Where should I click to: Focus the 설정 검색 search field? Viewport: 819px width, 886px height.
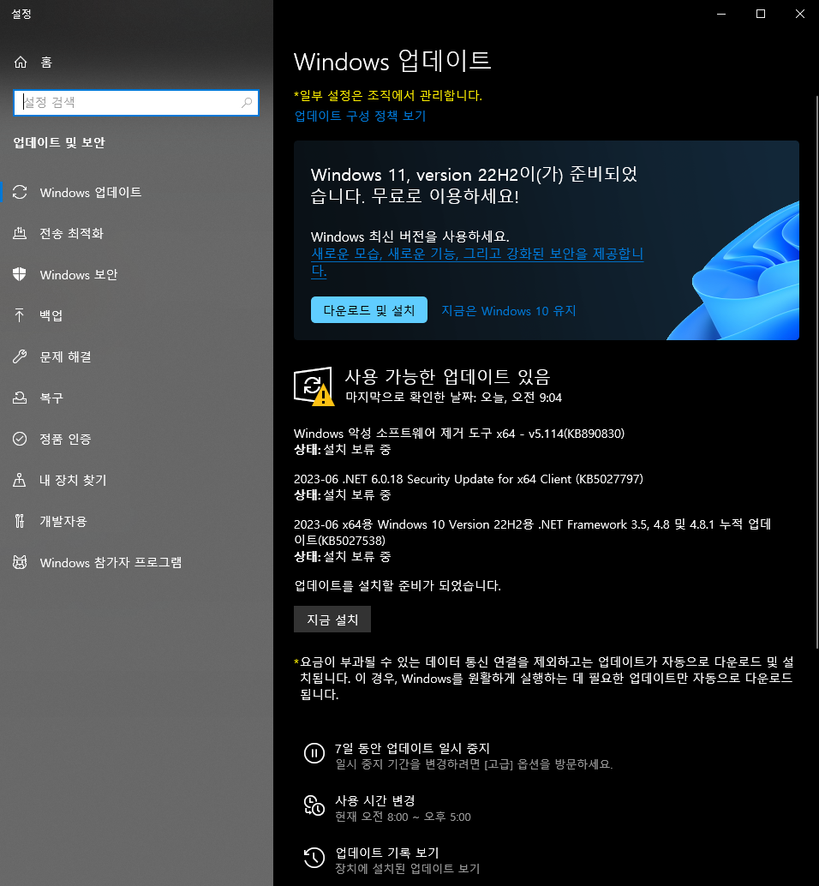(136, 102)
